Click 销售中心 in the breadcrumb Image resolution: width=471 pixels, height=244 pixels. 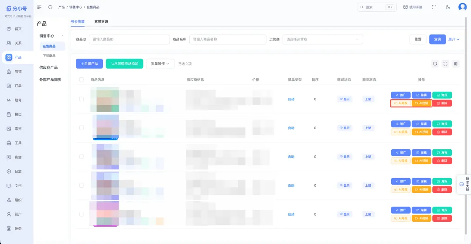coord(75,7)
